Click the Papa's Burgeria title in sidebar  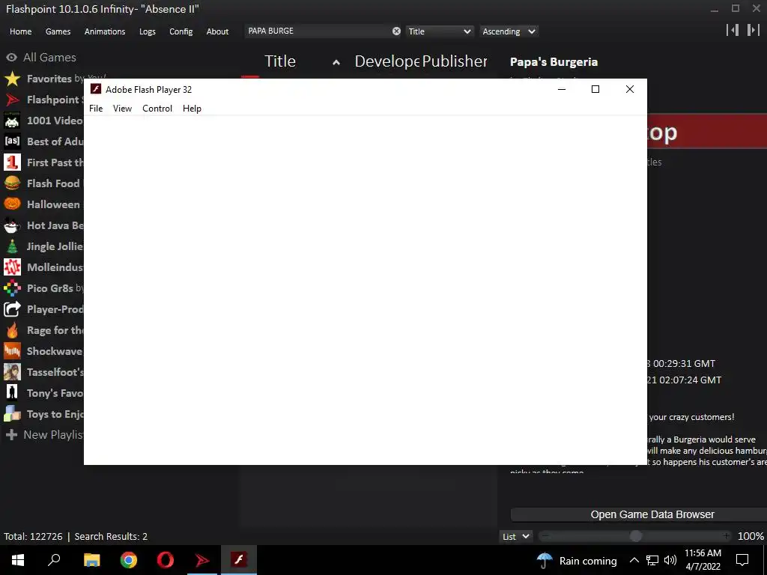tap(554, 62)
